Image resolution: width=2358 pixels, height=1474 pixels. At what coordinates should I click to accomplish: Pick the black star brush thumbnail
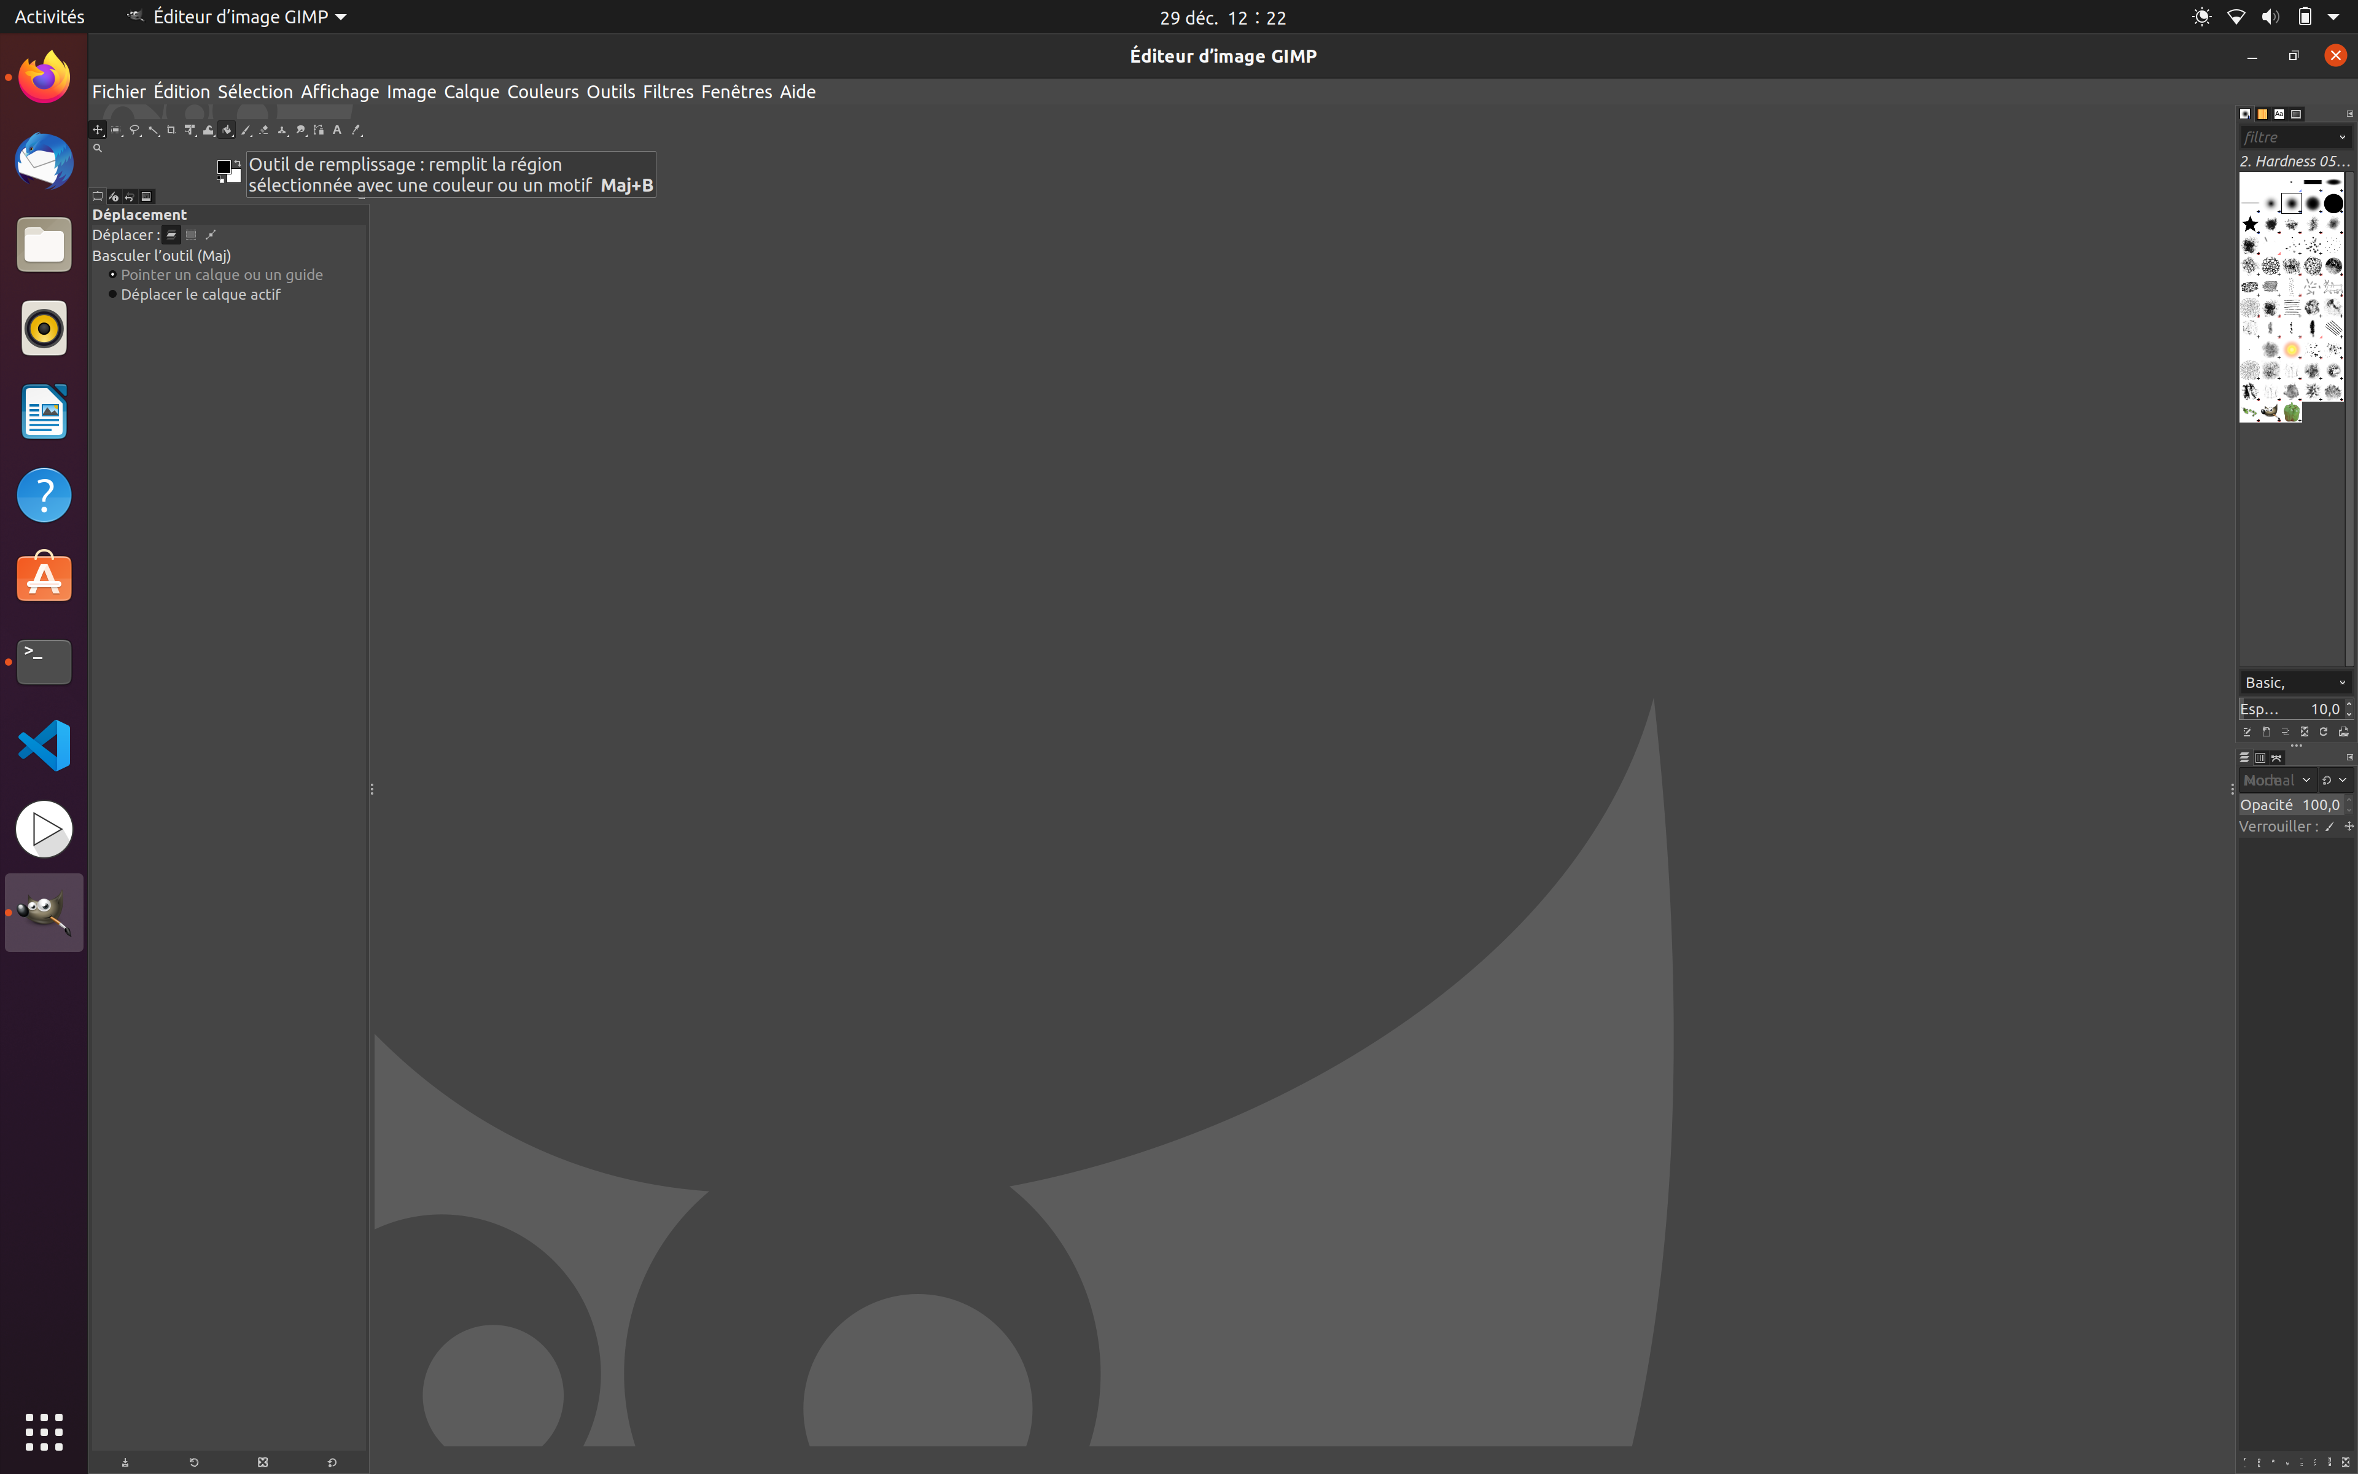[2250, 224]
